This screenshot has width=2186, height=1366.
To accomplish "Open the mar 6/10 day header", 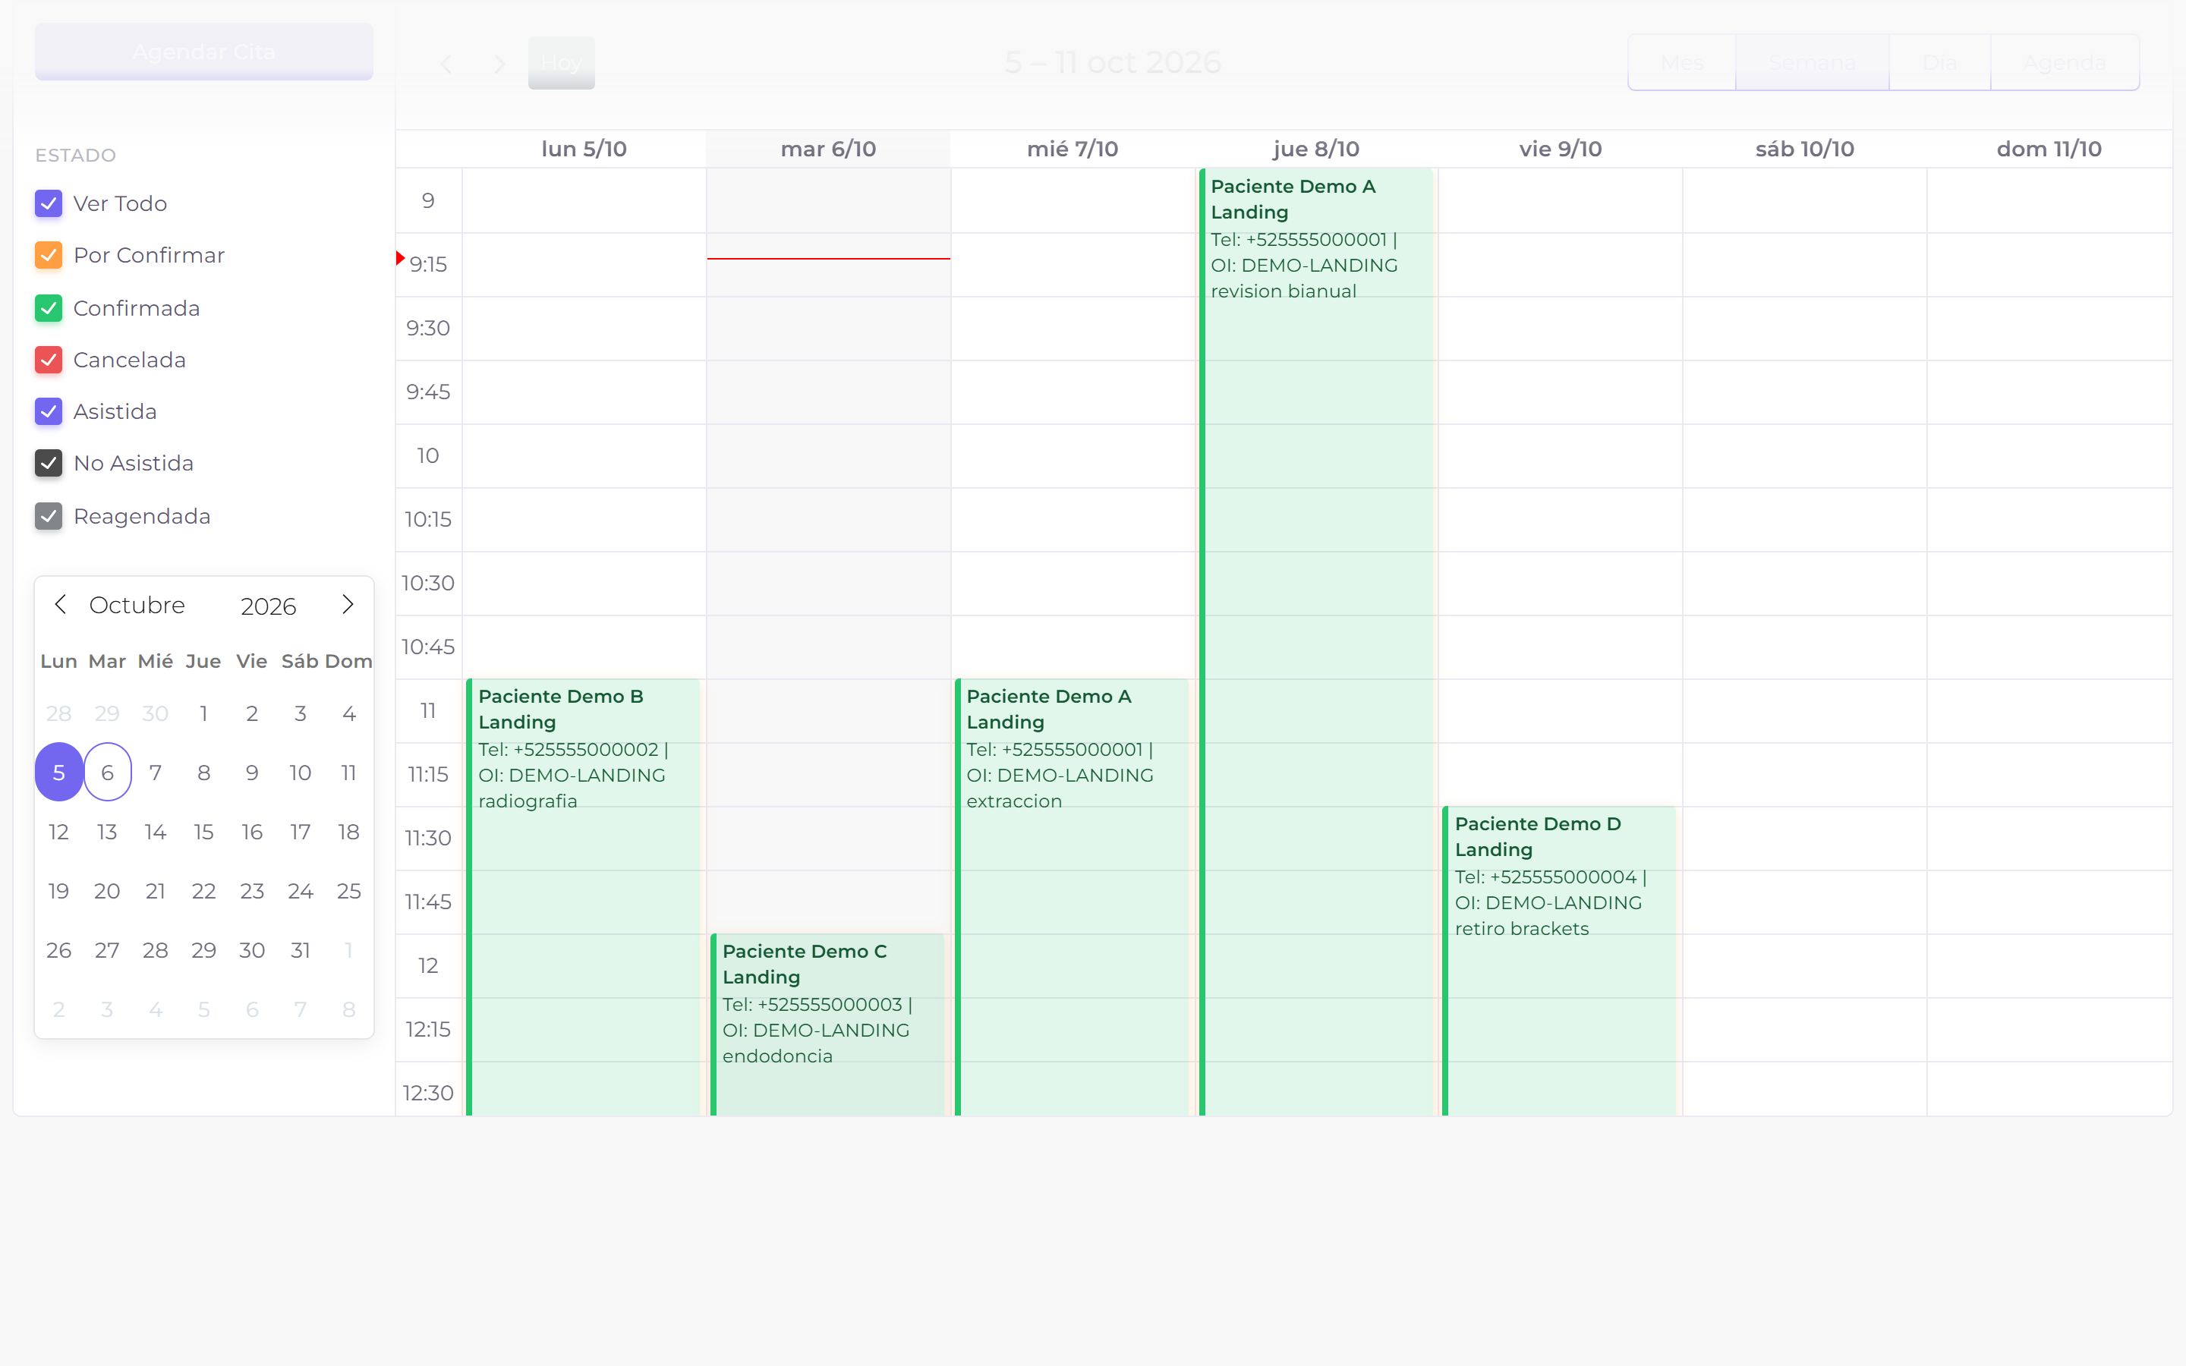I will click(828, 149).
